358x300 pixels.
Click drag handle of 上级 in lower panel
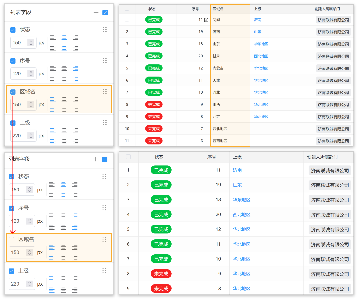pyautogui.click(x=104, y=271)
